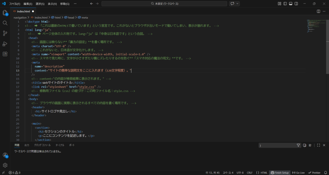Open the Accounts icon in activity bar

pos(5,155)
